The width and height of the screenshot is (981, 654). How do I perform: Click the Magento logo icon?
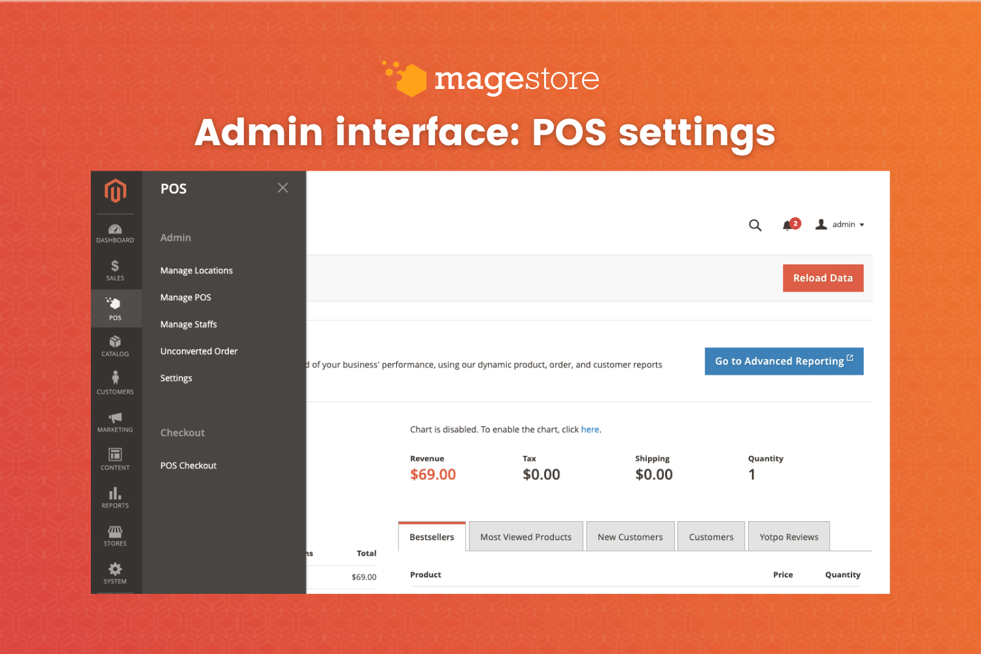[116, 191]
